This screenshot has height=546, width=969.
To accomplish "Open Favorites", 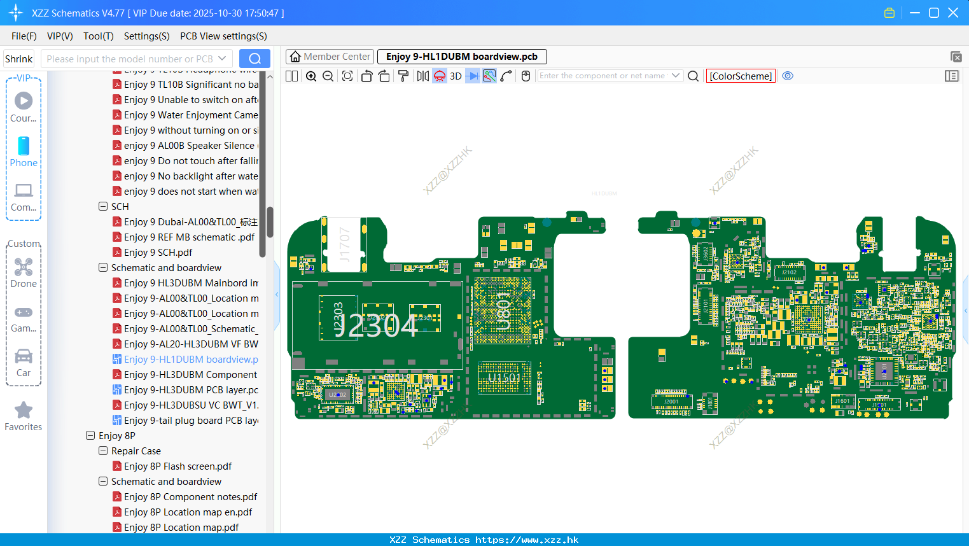I will (24, 416).
